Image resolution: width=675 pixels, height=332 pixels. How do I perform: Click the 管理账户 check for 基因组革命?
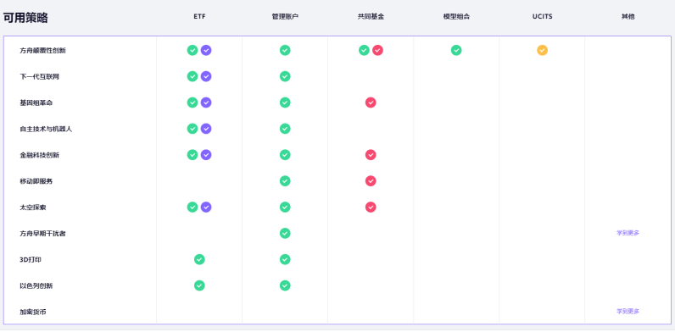(x=285, y=102)
